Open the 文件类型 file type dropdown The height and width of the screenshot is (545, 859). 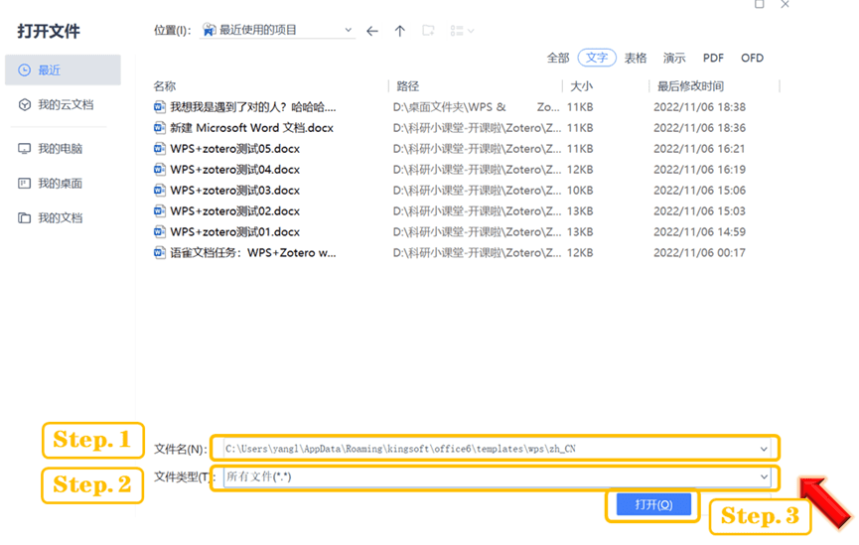[764, 477]
